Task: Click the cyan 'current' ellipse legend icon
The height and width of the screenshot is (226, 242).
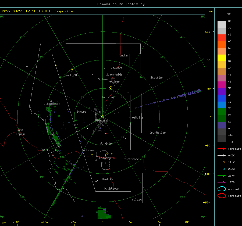Action: click(x=222, y=189)
